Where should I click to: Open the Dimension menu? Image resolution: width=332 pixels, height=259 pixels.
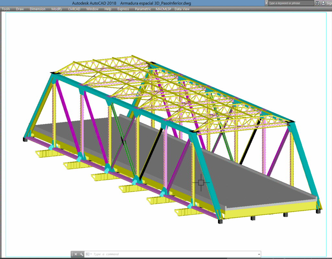[38, 9]
